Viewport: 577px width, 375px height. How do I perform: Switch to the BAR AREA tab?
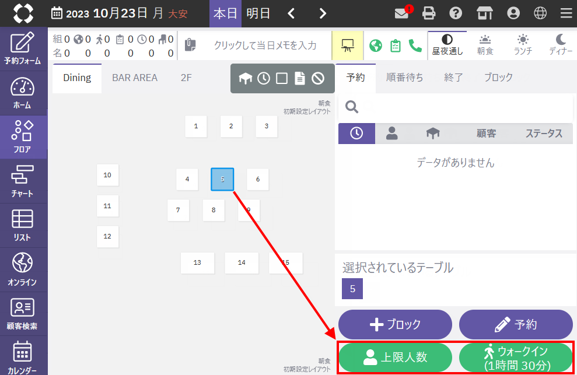tap(135, 78)
